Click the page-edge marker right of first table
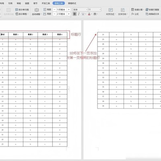 pos(68,89)
